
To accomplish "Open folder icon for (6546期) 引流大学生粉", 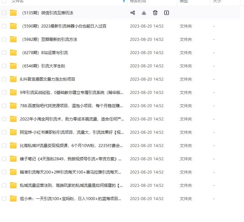I will pos(13,66).
